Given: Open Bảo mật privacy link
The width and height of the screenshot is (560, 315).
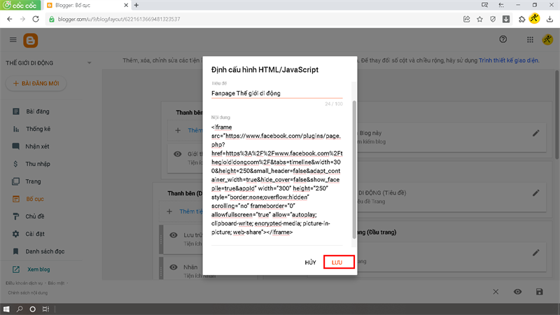Looking at the screenshot, I should [56, 283].
